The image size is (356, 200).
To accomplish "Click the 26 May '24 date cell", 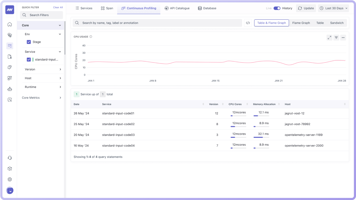I will coord(81,113).
